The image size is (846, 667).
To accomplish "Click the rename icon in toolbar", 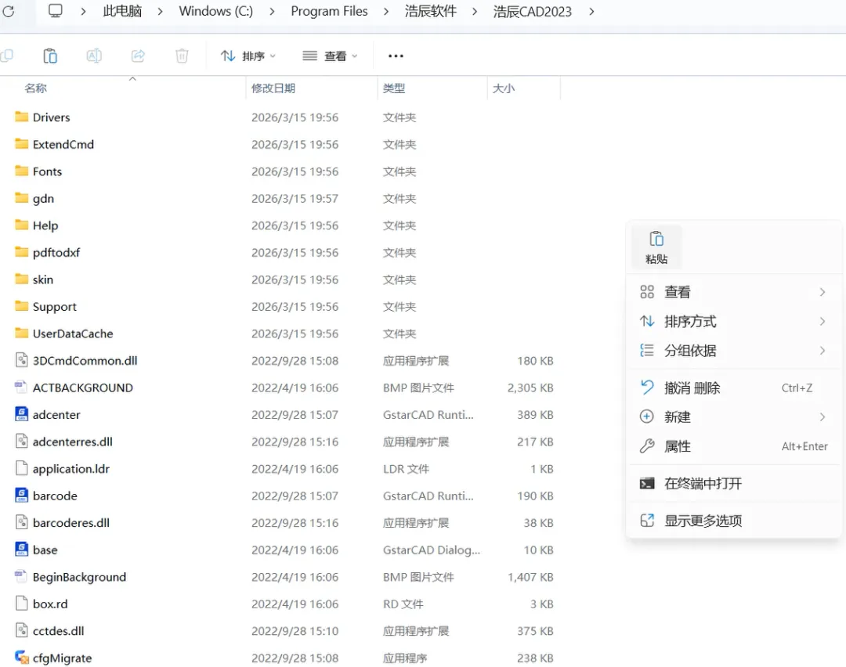I will tap(94, 56).
